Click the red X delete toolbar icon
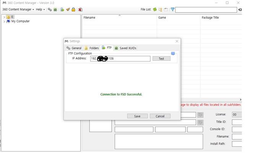The image size is (278, 156). click(x=80, y=10)
